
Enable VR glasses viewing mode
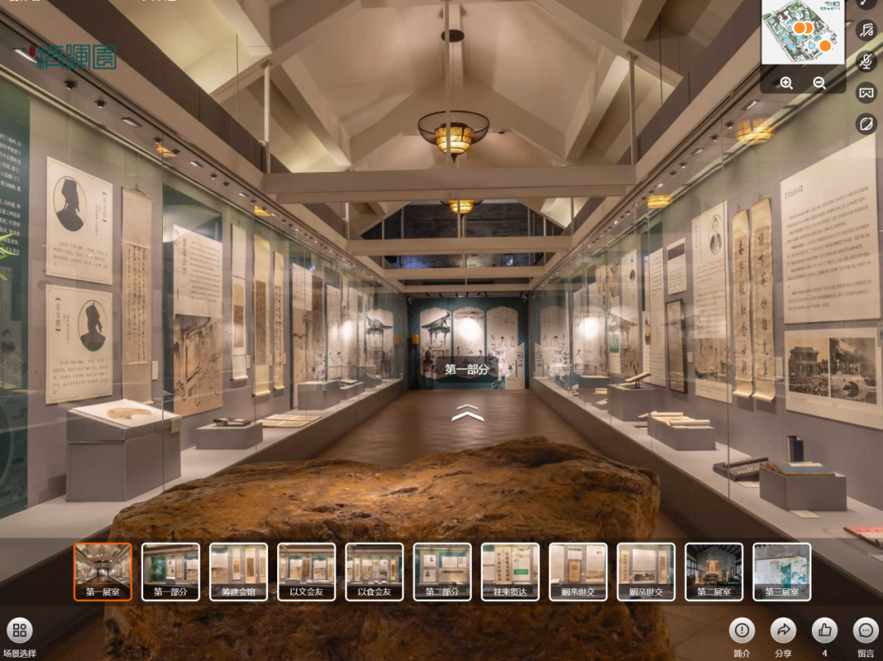(x=865, y=92)
